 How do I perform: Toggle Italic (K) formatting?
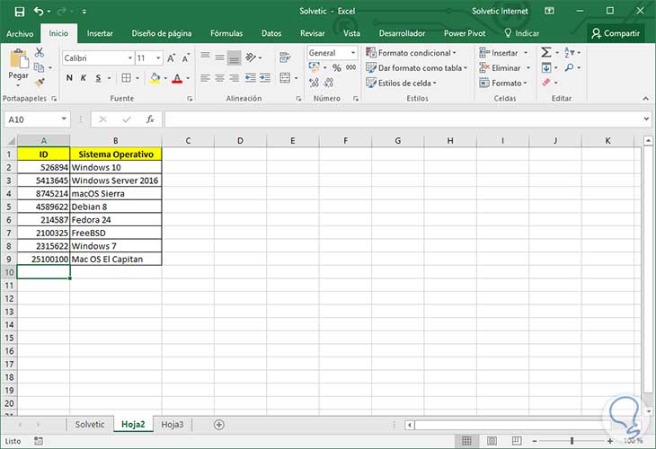[84, 78]
